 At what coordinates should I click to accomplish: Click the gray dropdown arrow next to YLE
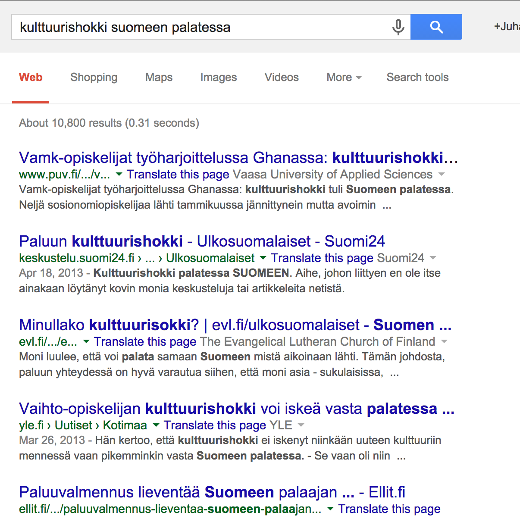pyautogui.click(x=301, y=425)
